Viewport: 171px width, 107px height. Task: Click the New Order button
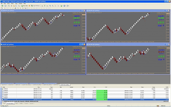pyautogui.click(x=24, y=6)
